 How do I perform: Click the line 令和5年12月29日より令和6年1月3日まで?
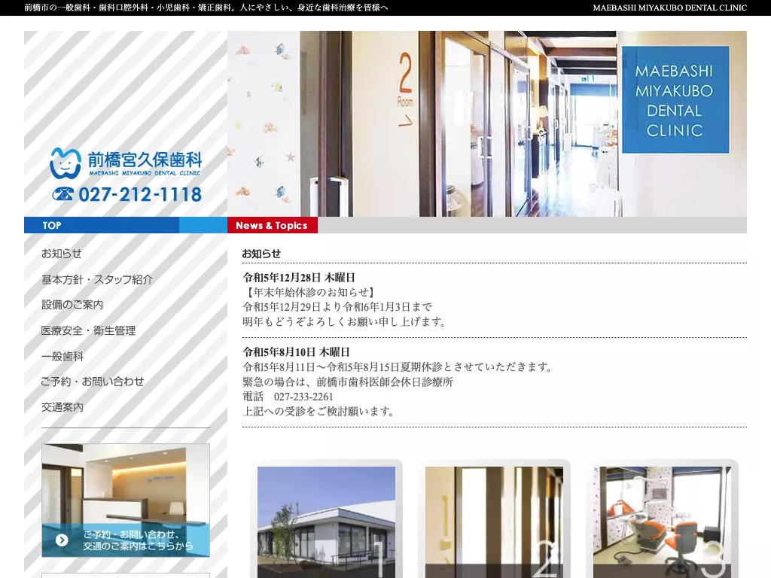pyautogui.click(x=337, y=307)
